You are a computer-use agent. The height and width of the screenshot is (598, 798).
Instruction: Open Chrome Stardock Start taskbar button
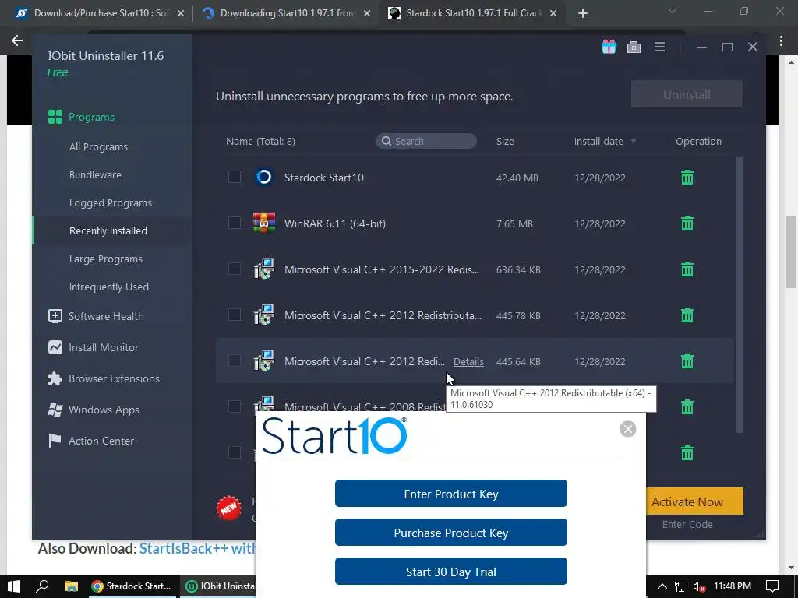pyautogui.click(x=132, y=586)
